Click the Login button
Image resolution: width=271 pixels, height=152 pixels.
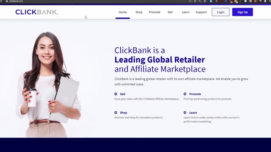221,12
